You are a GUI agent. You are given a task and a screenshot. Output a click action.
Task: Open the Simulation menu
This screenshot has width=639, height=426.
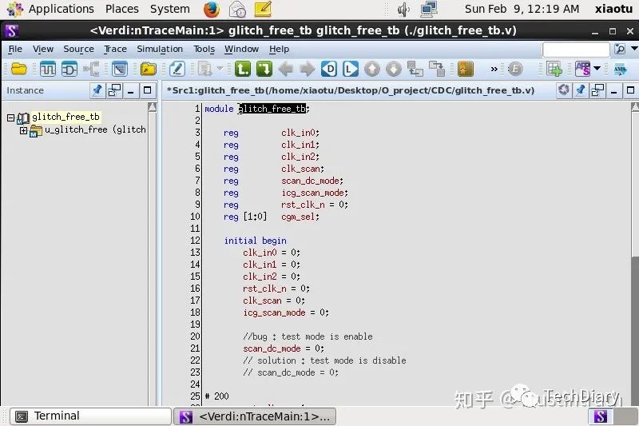tap(159, 50)
